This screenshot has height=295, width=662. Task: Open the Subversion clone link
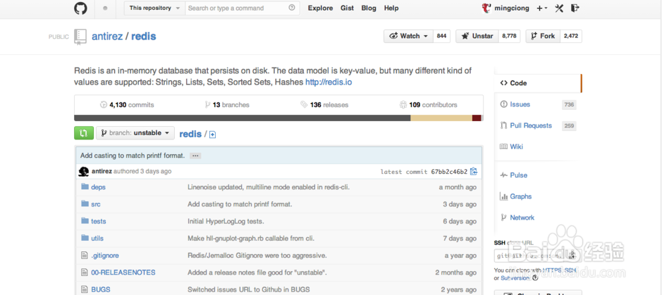[516, 278]
